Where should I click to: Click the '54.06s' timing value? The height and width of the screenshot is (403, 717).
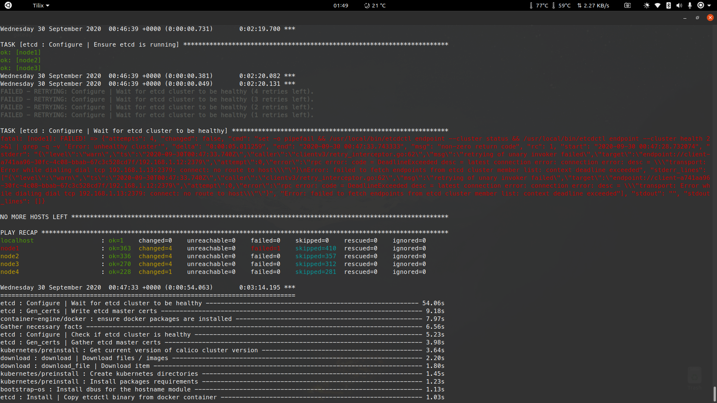tap(434, 303)
